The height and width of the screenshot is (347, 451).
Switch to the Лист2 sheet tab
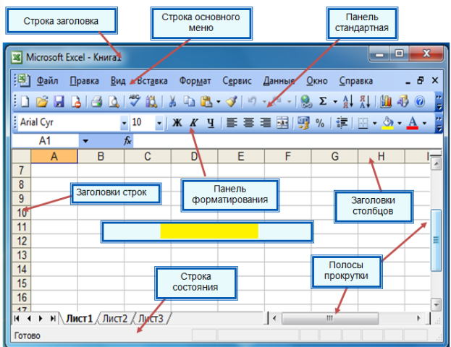pos(115,319)
